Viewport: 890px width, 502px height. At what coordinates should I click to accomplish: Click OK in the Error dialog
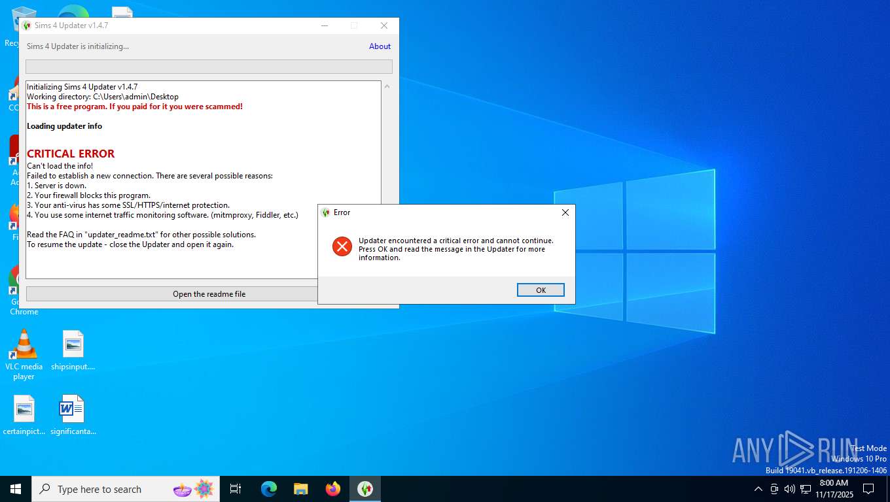pos(541,290)
